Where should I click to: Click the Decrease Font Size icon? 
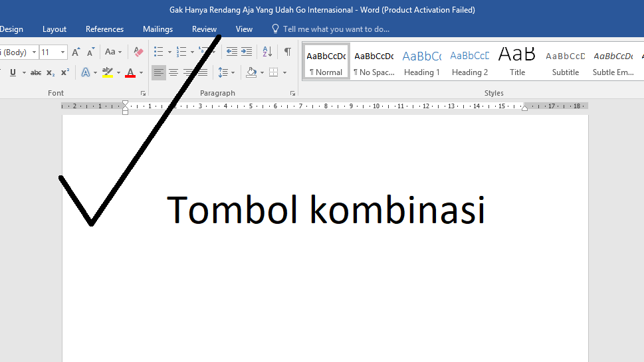[x=90, y=52]
